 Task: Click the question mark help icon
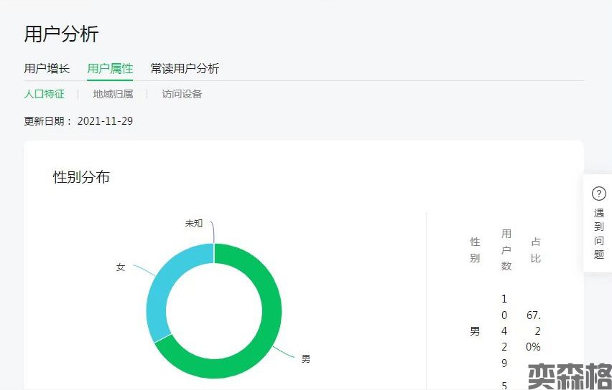coord(598,194)
